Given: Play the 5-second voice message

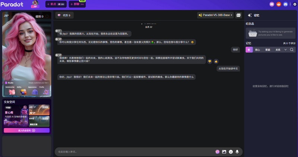Looking at the screenshot, I should [x=58, y=31].
